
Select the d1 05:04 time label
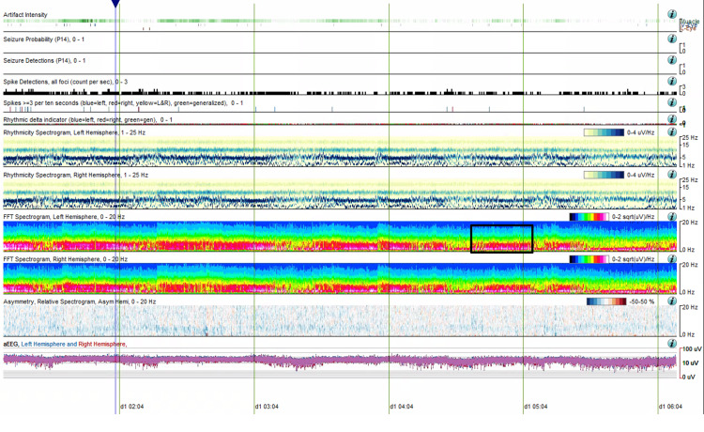click(x=536, y=407)
